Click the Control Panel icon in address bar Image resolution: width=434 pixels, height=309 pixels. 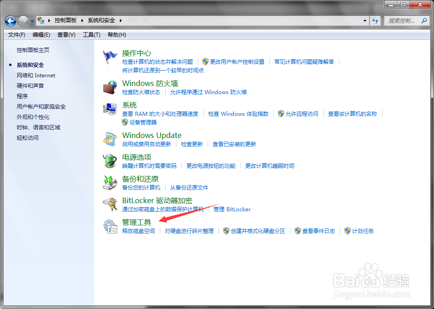coord(41,20)
